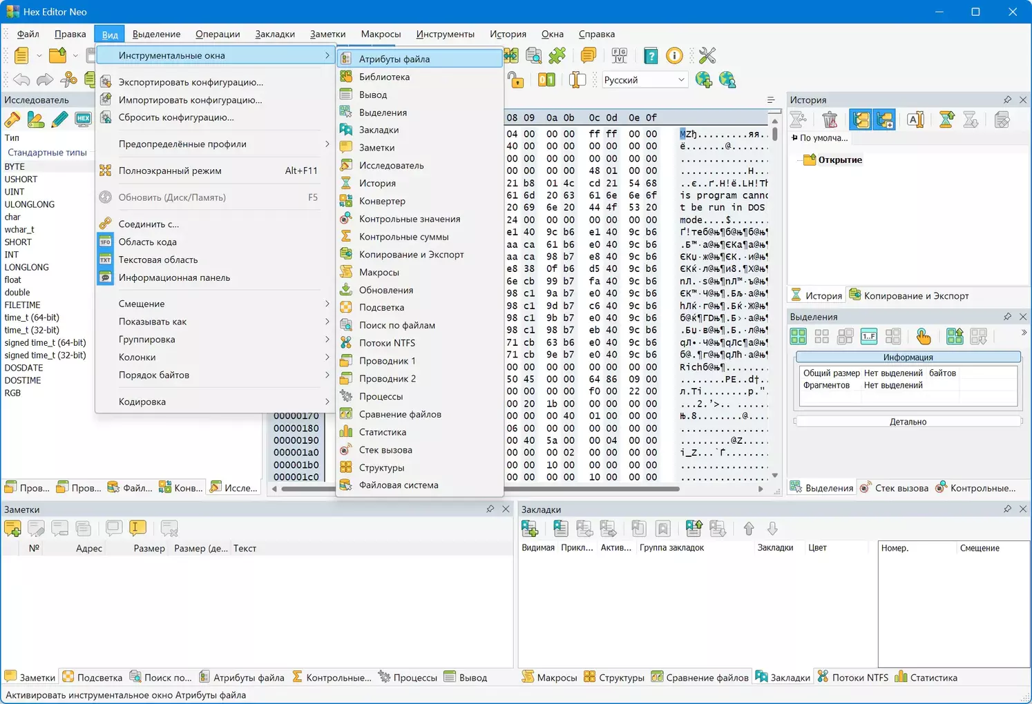Viewport: 1032px width, 704px height.
Task: Click the orange pointing hand icon in Выделения
Action: coord(923,337)
